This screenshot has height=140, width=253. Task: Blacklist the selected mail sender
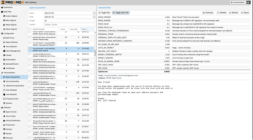click(233, 13)
